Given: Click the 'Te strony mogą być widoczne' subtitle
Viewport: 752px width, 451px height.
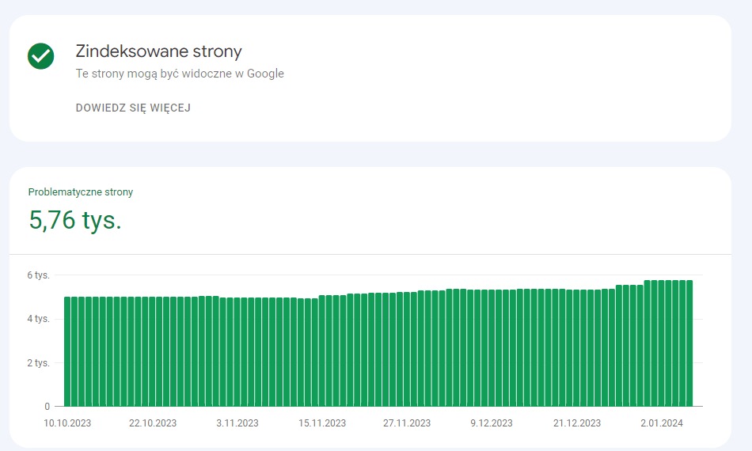Looking at the screenshot, I should point(180,74).
